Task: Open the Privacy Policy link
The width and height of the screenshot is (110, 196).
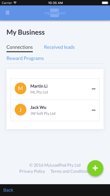Action: tap(32, 171)
